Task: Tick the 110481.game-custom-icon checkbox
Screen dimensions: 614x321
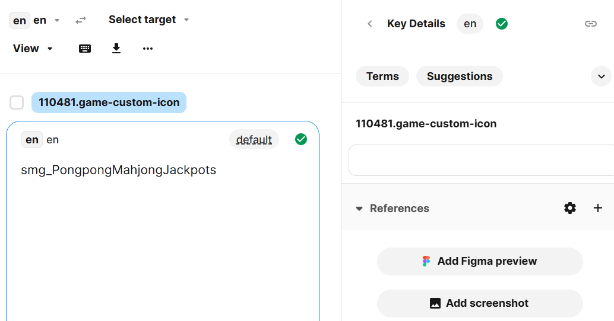Action: (x=17, y=102)
